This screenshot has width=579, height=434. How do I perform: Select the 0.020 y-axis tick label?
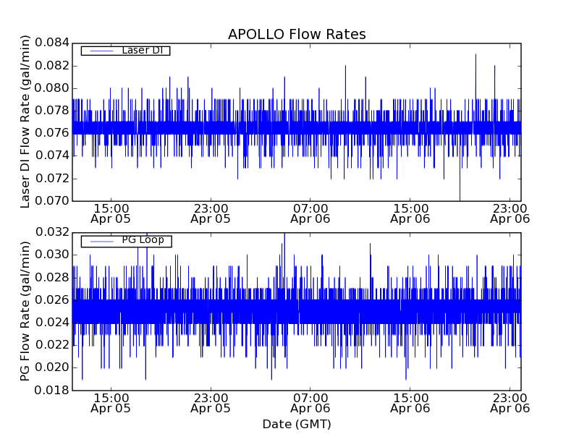coord(52,367)
